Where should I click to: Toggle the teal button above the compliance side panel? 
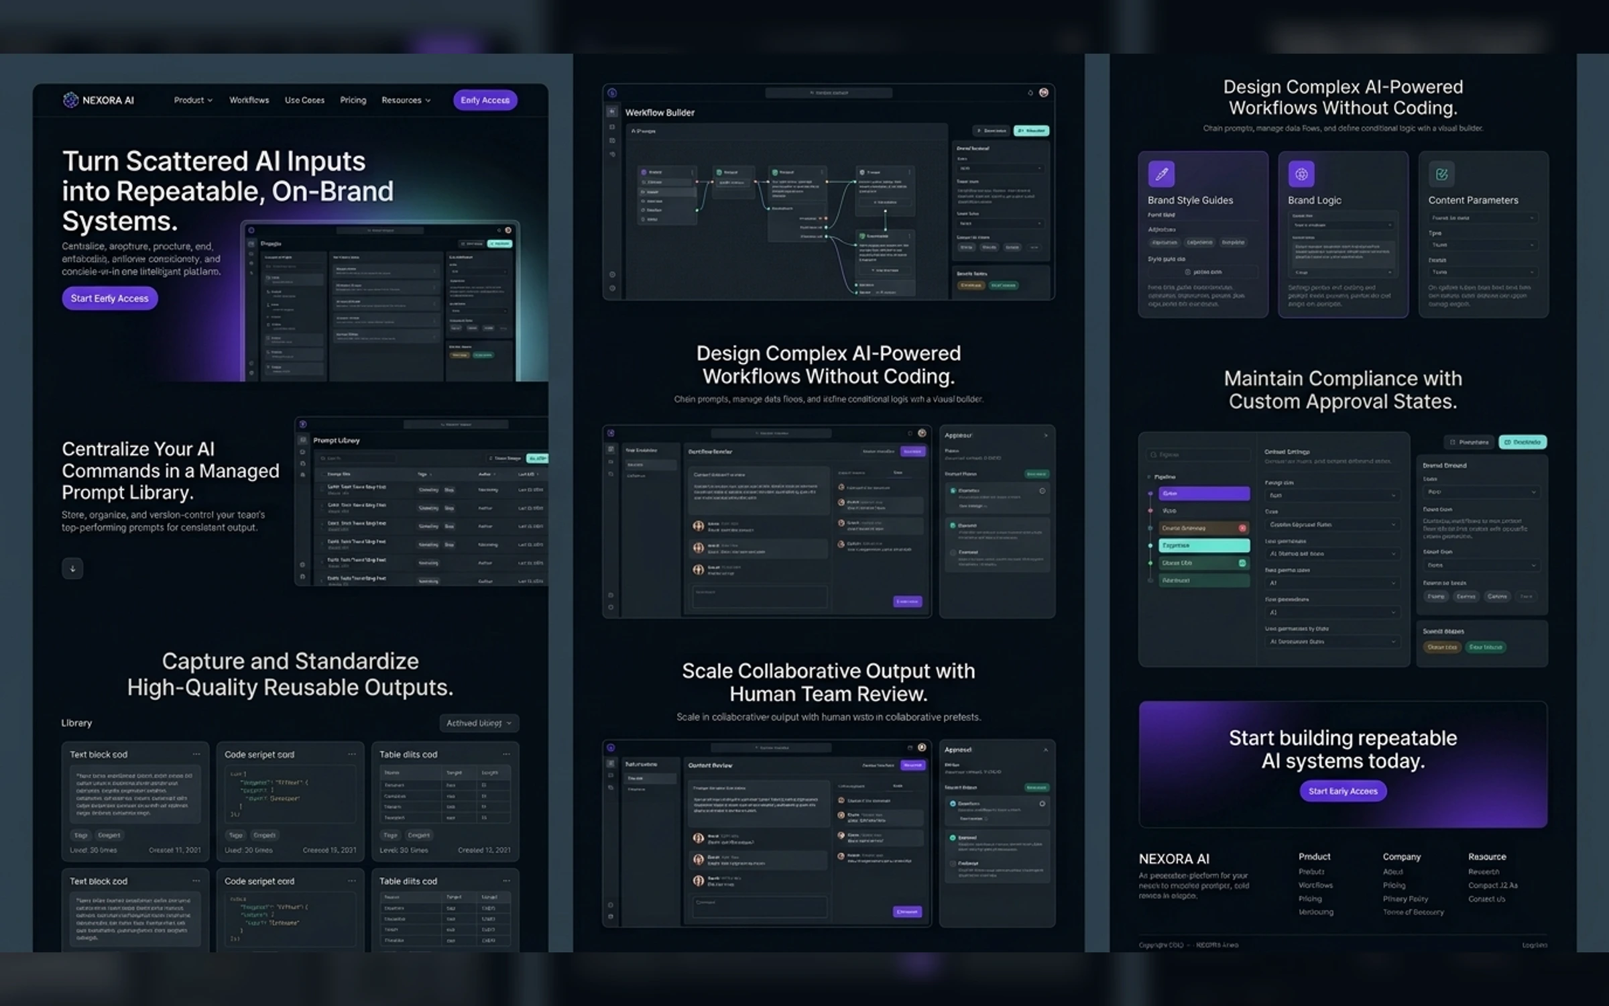pos(1523,442)
